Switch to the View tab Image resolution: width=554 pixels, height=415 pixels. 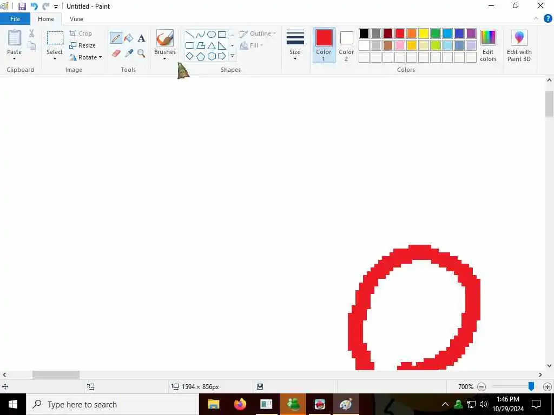pos(76,19)
